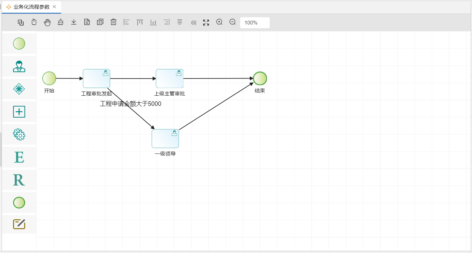Viewport: 472px width, 253px height.
Task: Pick the pencil note icon in palette
Action: (19, 224)
